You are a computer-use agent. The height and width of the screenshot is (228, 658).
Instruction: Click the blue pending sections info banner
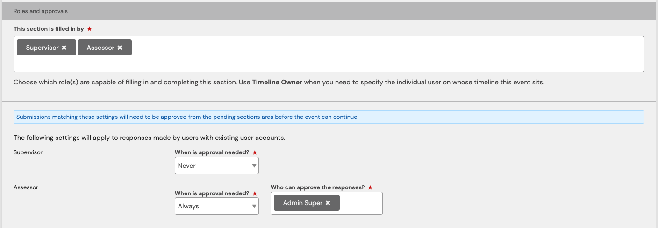click(x=187, y=117)
